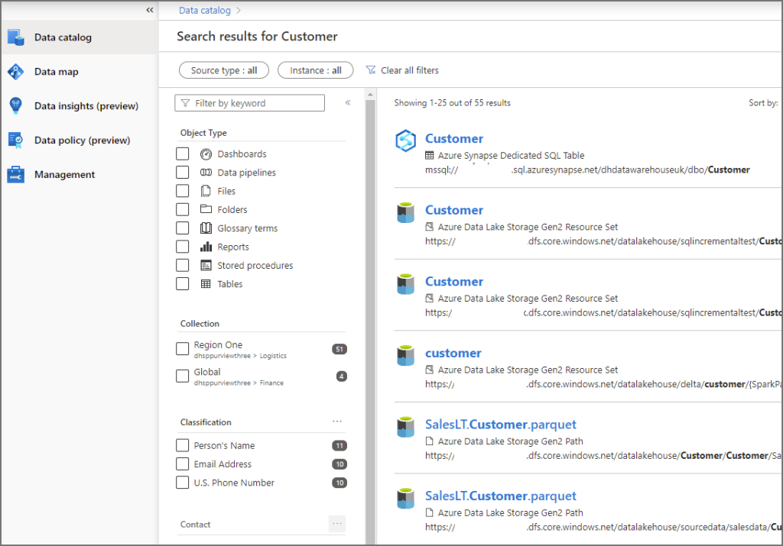Check the Person's Name classification checkbox
This screenshot has width=783, height=546.
[182, 445]
